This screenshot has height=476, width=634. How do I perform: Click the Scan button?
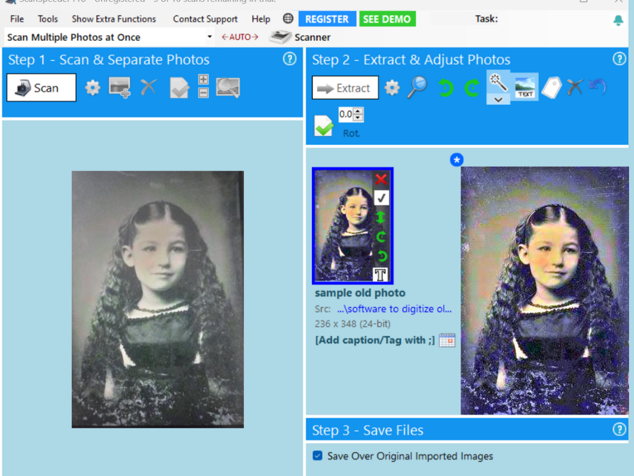41,87
